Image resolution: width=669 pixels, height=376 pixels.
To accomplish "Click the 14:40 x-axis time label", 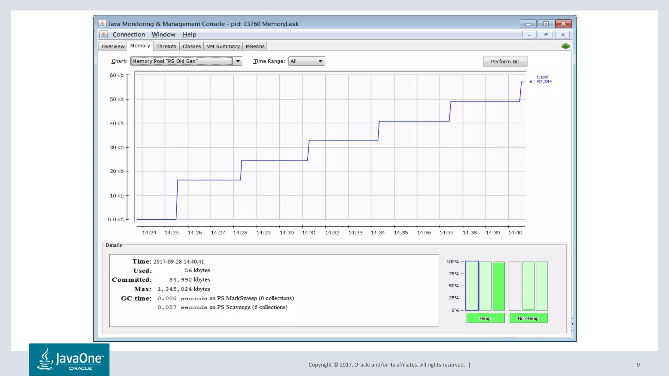I will tap(515, 232).
